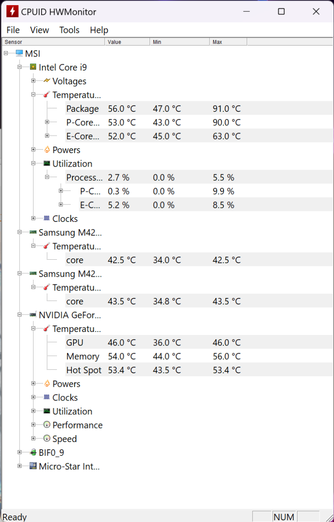334x522 pixels.
Task: Click the GPU Speed gauge icon
Action: 47,439
